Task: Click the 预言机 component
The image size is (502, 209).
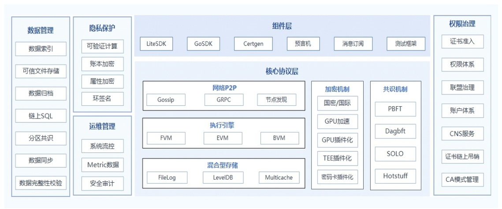Action: [303, 44]
